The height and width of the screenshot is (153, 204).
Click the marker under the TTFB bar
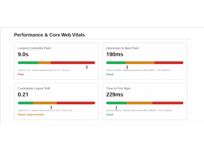point(116,107)
